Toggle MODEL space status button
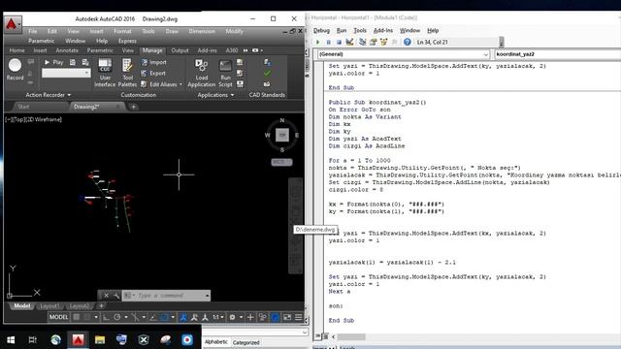The image size is (621, 349). [58, 317]
